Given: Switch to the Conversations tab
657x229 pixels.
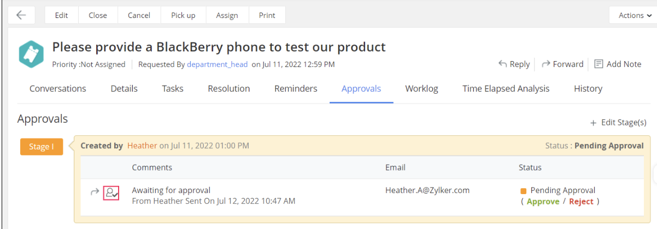Looking at the screenshot, I should [57, 89].
